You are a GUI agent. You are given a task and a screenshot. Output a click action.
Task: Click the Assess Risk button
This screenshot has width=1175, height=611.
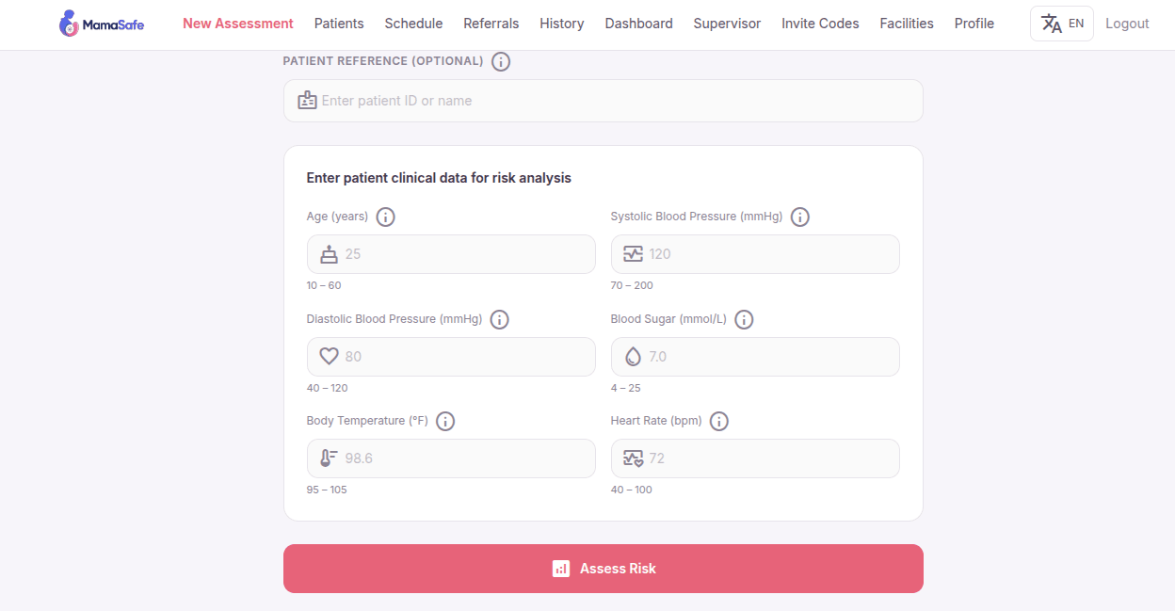[x=604, y=569]
